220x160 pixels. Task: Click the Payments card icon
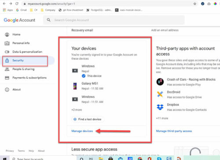(7, 78)
